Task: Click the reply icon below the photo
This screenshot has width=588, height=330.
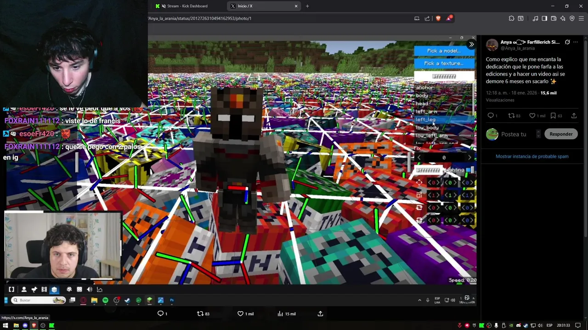Action: 160,313
